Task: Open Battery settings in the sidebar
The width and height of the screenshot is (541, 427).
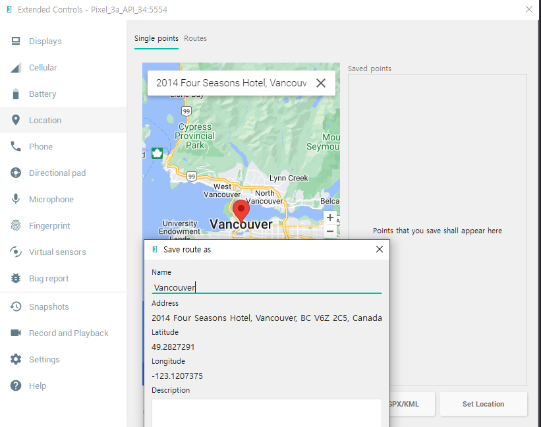Action: pyautogui.click(x=63, y=94)
